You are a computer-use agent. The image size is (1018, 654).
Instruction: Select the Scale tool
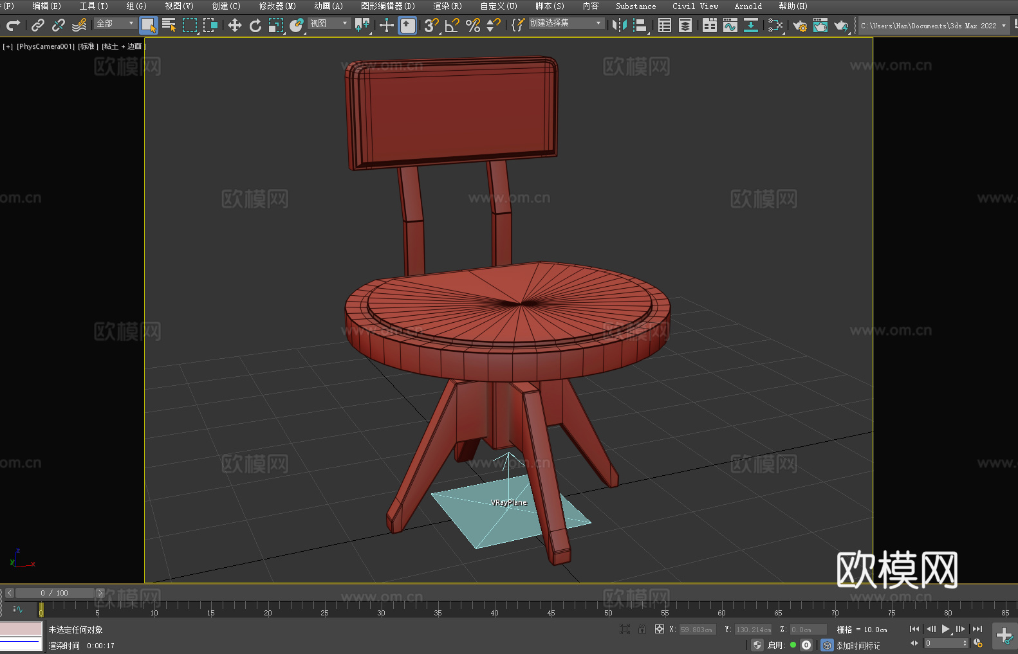click(x=276, y=25)
